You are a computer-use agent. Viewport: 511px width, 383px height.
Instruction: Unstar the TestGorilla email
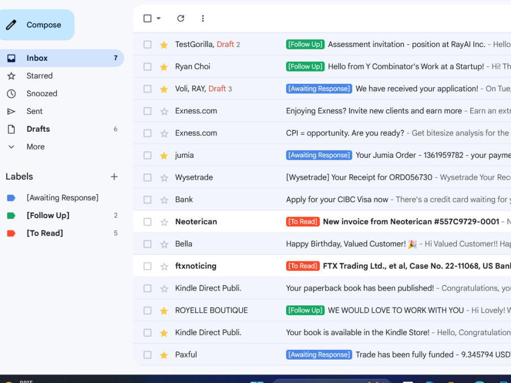[164, 44]
